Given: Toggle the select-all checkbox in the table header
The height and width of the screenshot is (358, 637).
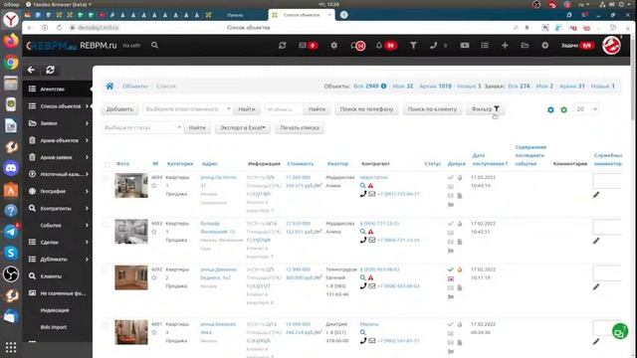Looking at the screenshot, I should [x=106, y=164].
